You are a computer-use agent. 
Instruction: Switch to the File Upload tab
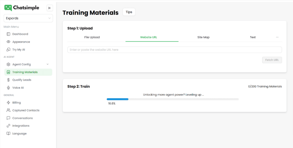(x=92, y=37)
